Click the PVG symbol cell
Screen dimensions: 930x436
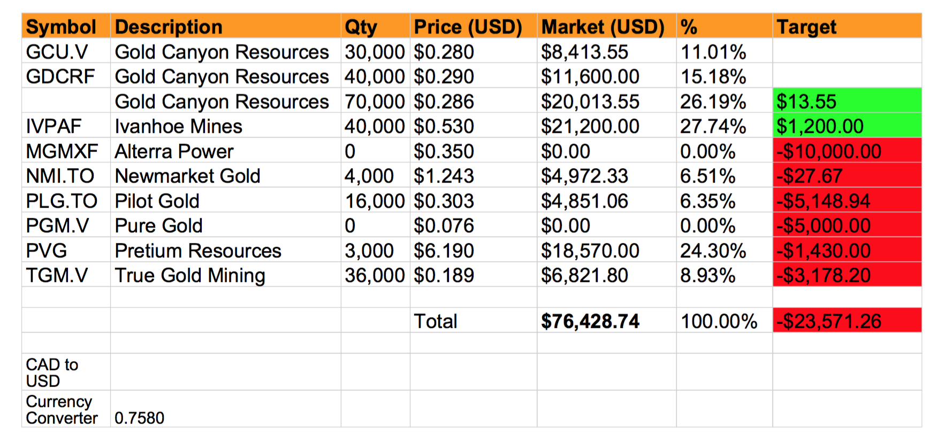pyautogui.click(x=66, y=250)
